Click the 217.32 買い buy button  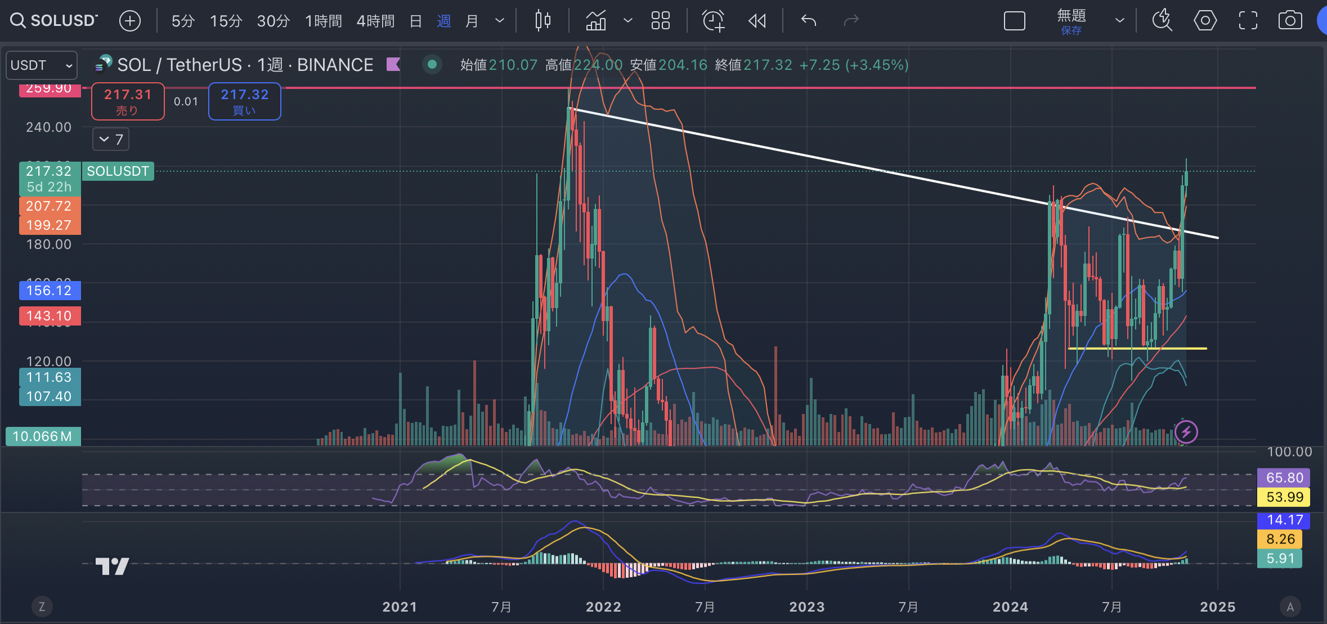[245, 101]
